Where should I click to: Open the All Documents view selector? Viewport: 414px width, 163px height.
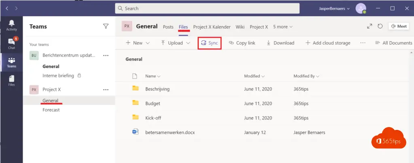point(394,43)
